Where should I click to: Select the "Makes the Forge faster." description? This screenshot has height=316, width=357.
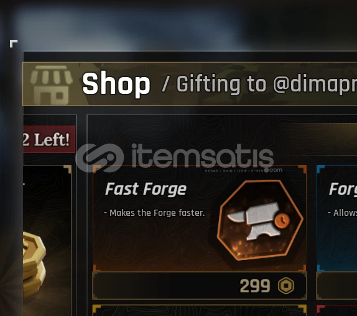pos(154,213)
